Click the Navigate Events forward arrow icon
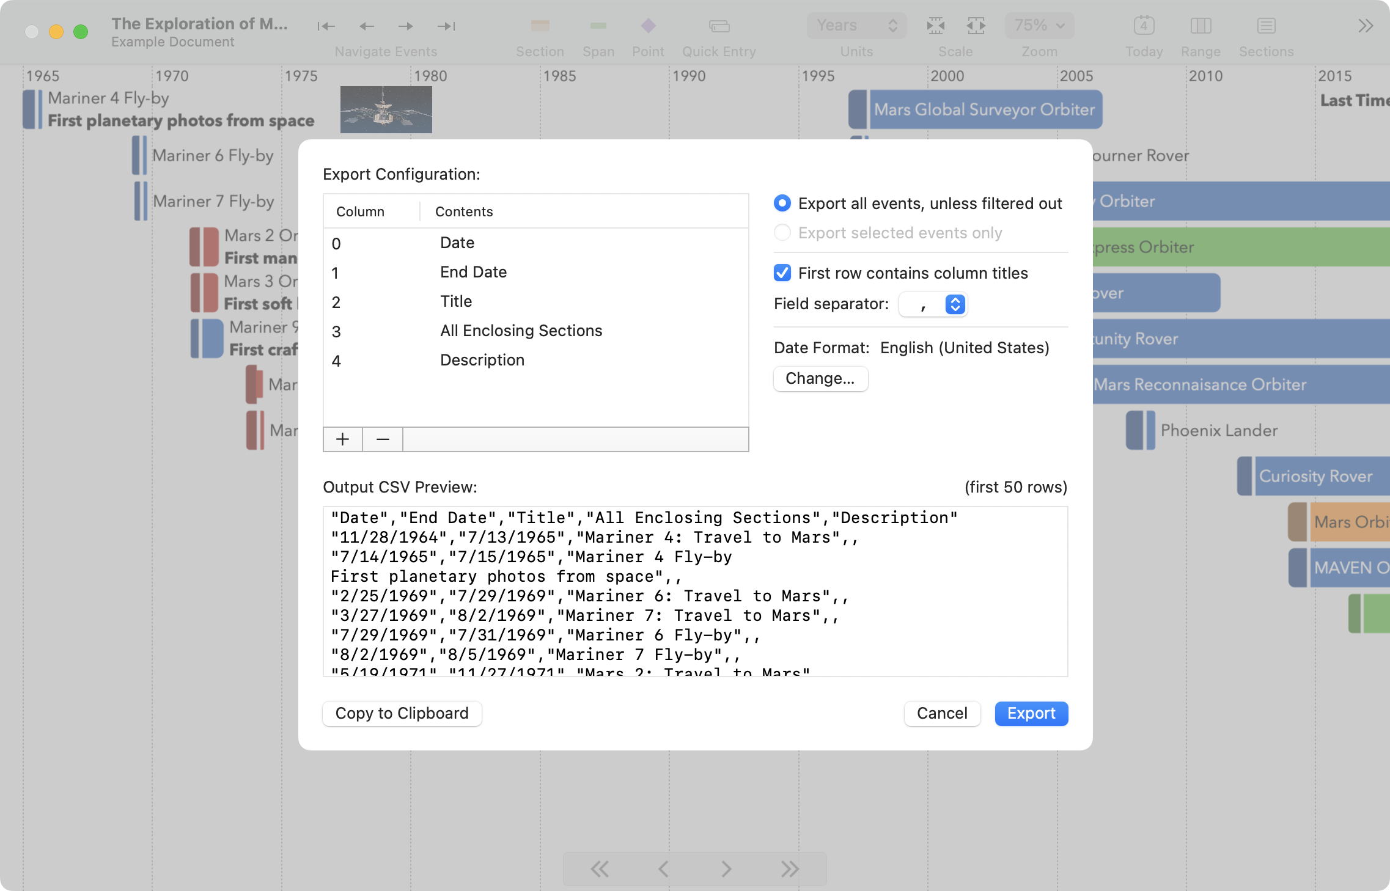This screenshot has height=891, width=1390. 406,25
